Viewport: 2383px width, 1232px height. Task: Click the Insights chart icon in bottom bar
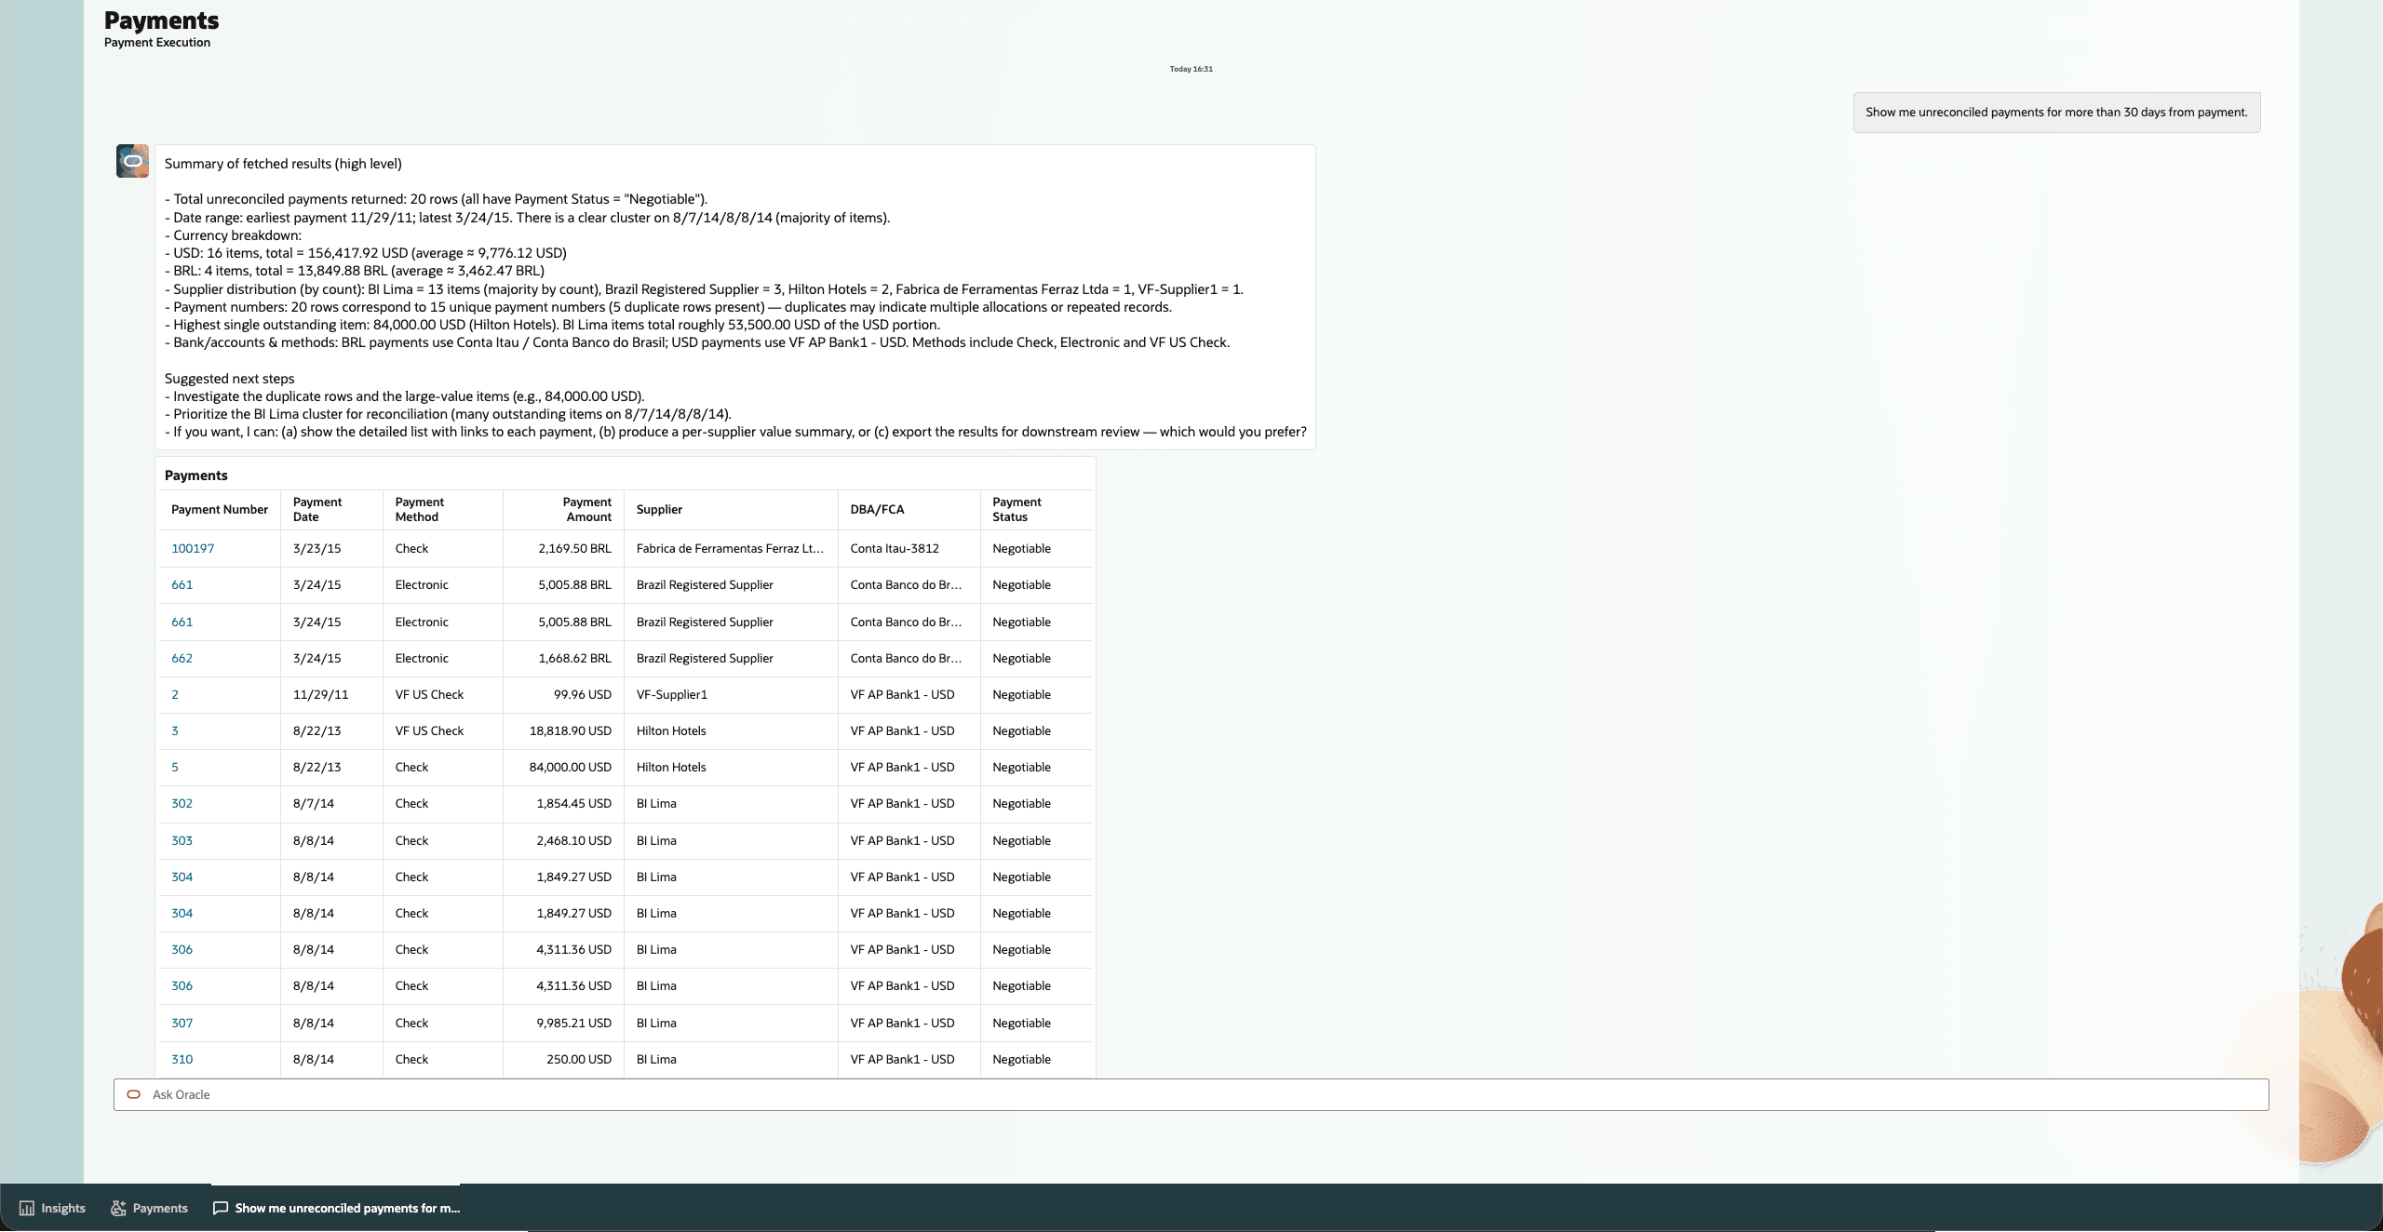[27, 1208]
